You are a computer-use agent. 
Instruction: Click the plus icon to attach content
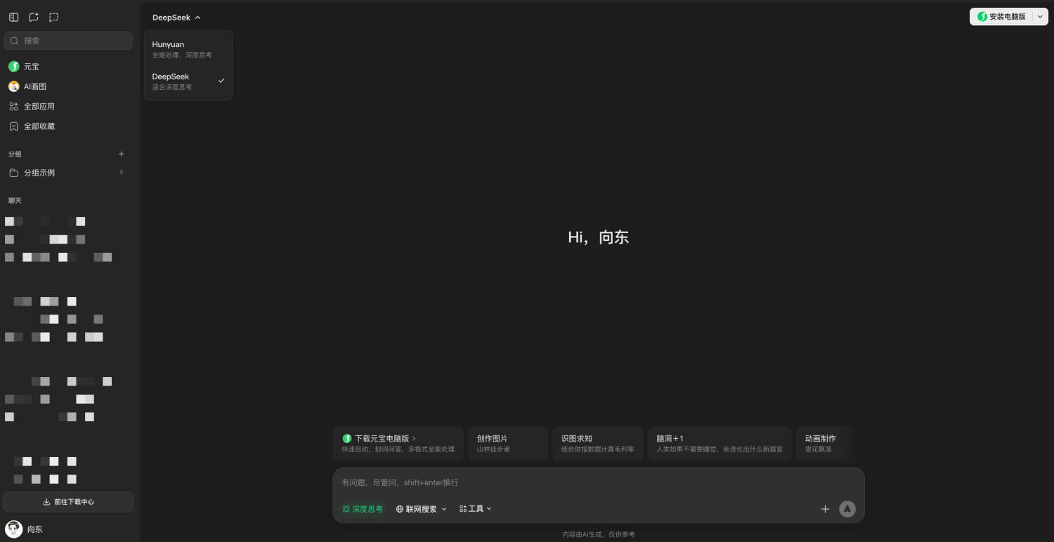click(825, 509)
